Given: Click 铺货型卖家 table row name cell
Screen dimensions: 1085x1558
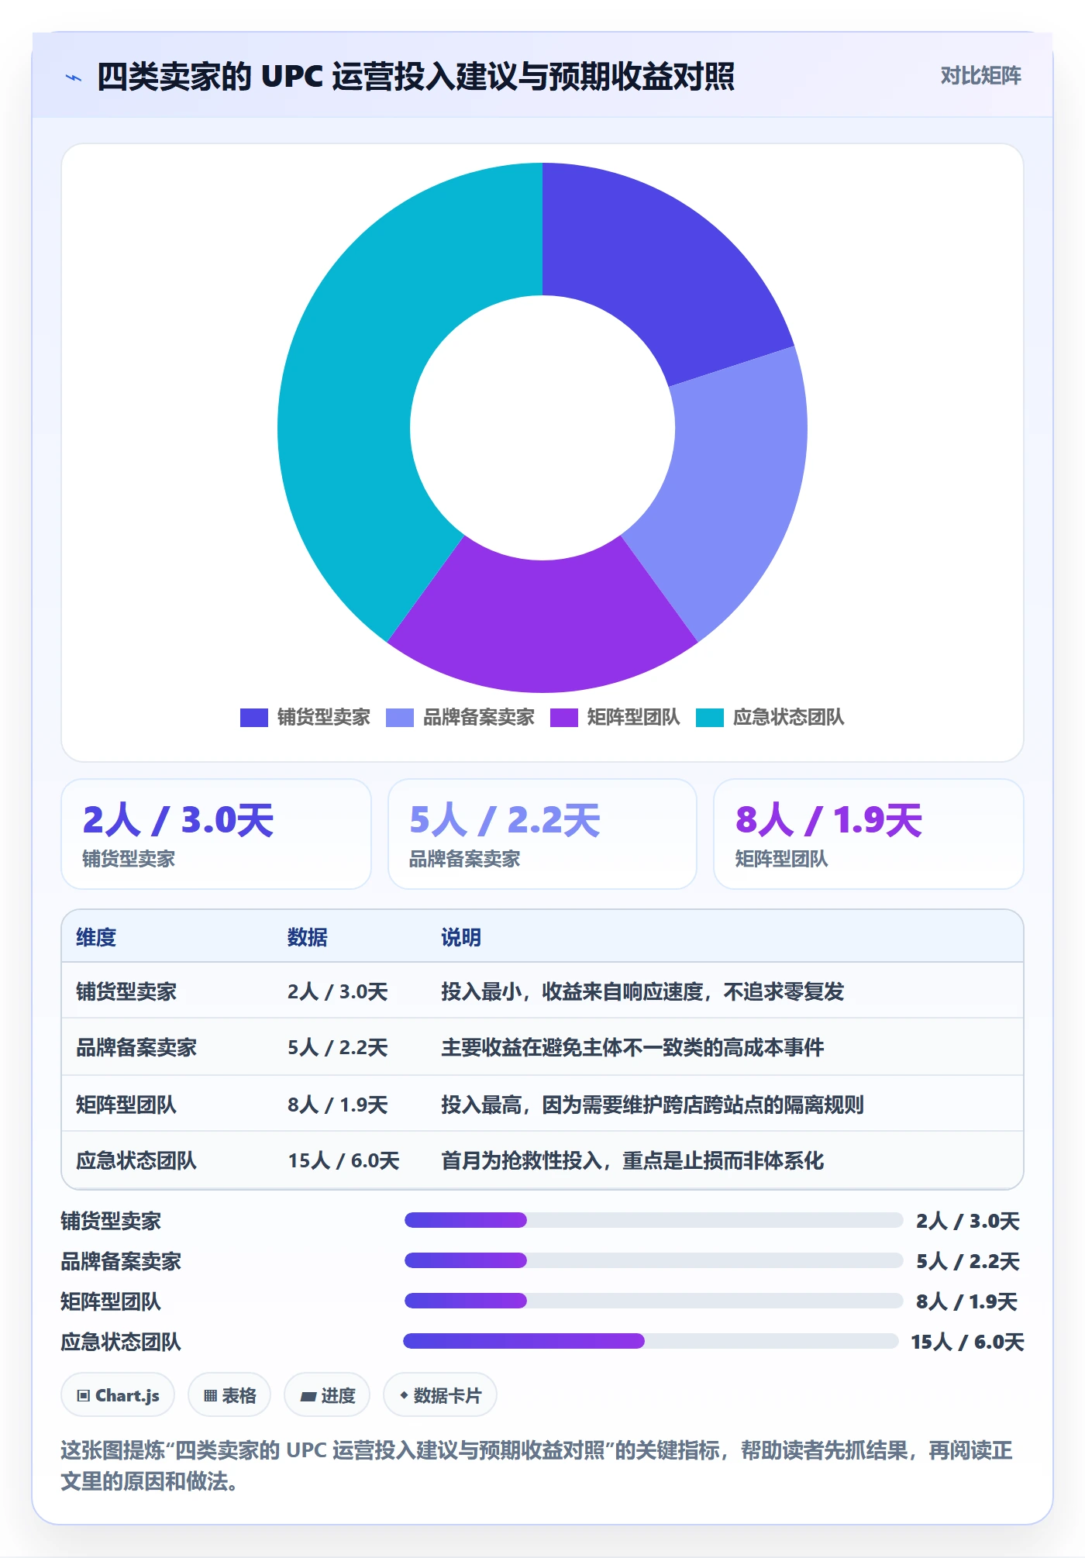Looking at the screenshot, I should 126,991.
